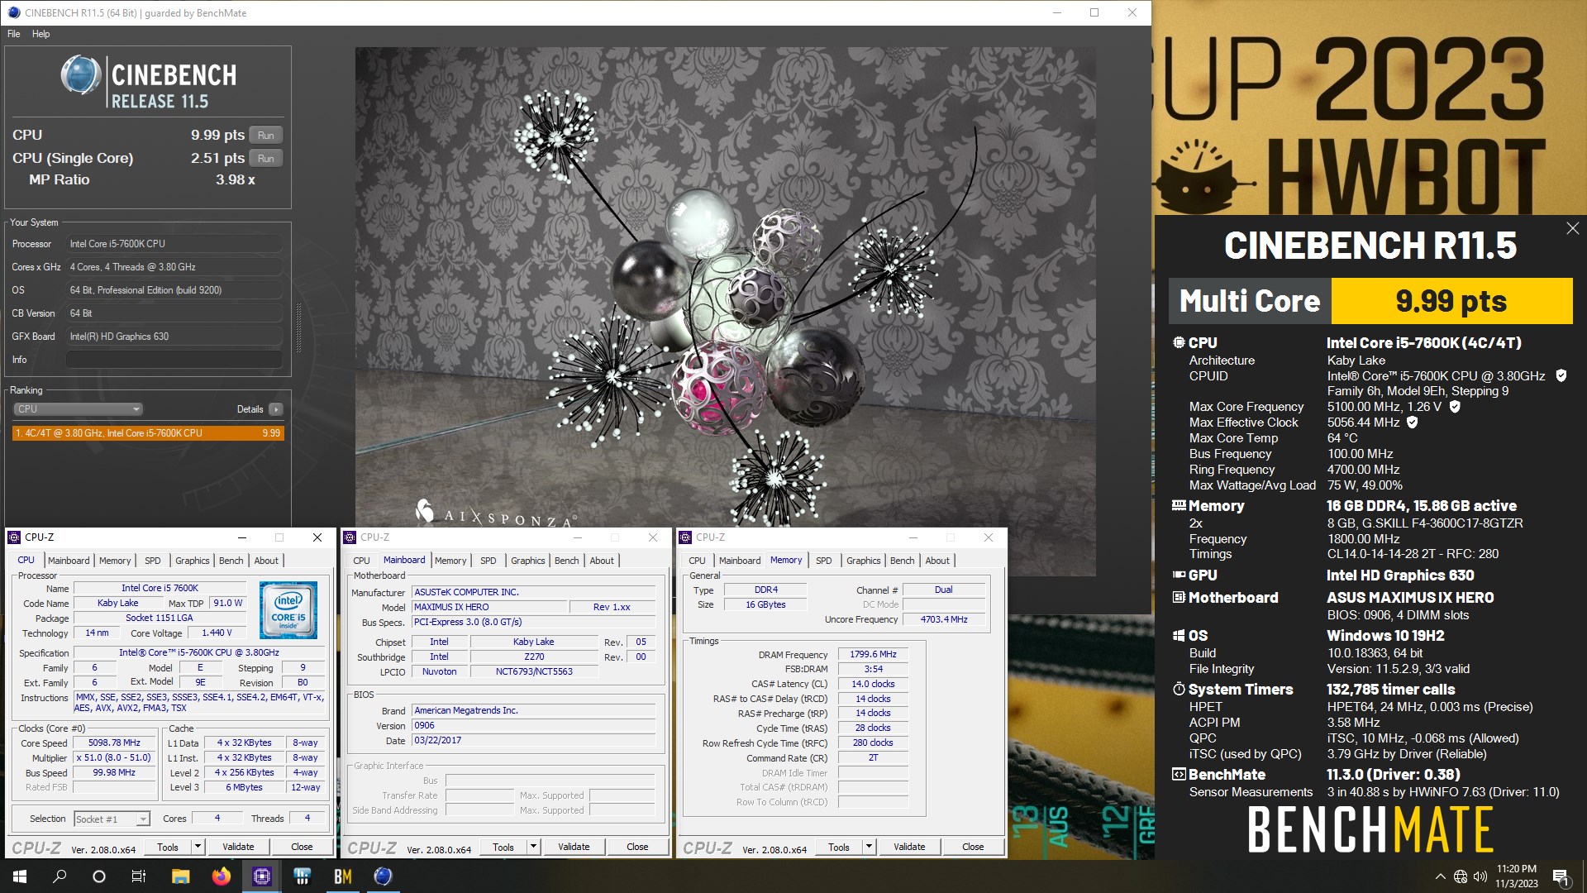Open About tab in Memory CPU-Z window
Image resolution: width=1587 pixels, height=893 pixels.
(937, 561)
